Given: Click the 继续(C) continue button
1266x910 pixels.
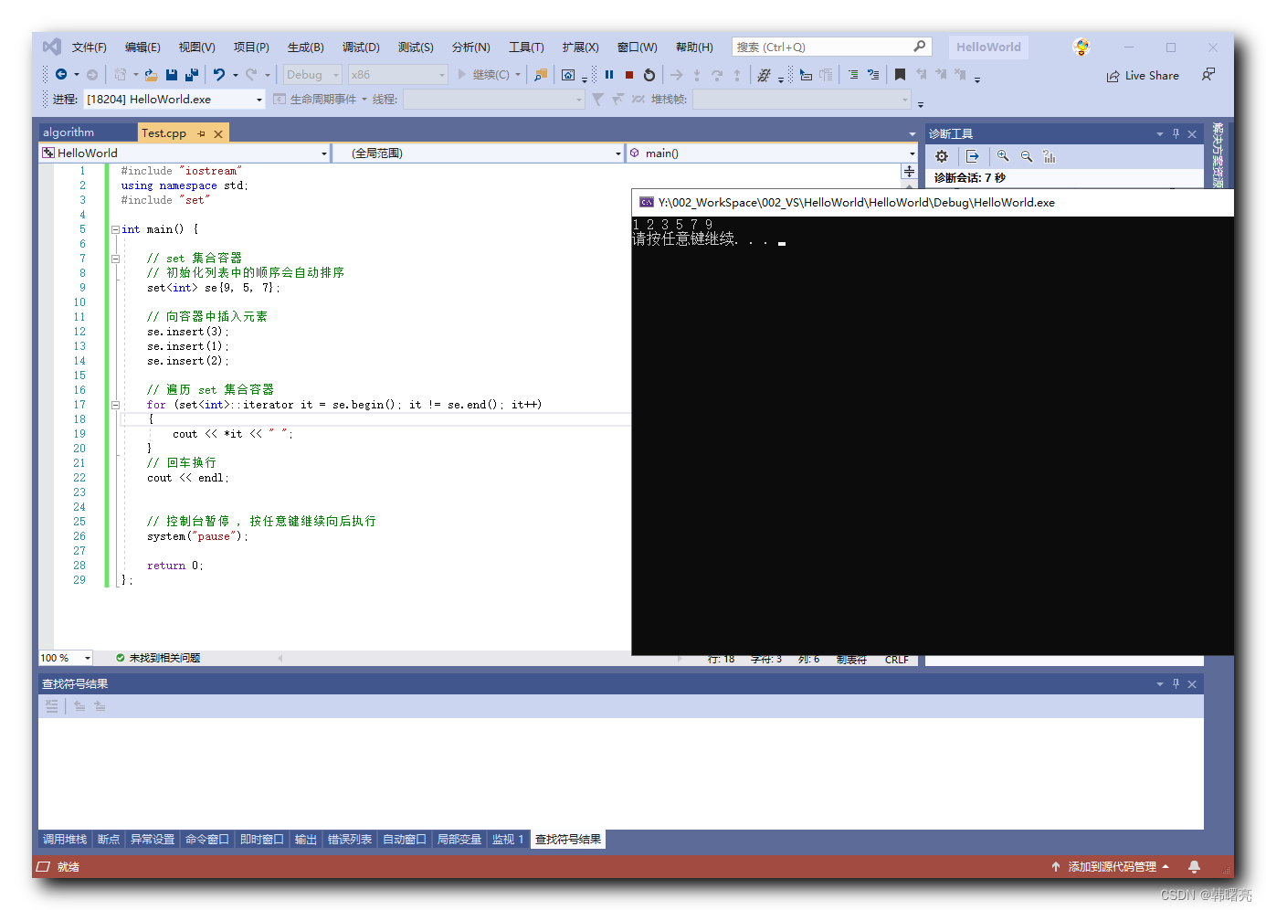Looking at the screenshot, I should coord(490,75).
